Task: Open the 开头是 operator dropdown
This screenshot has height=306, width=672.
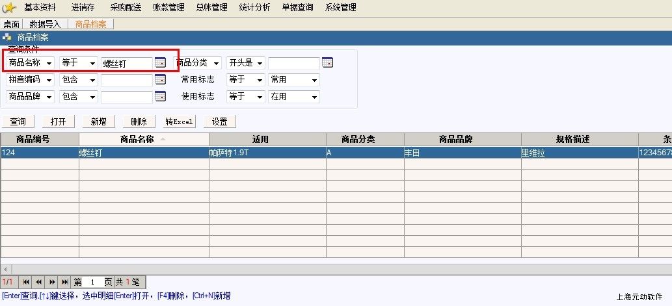Action: [260, 63]
